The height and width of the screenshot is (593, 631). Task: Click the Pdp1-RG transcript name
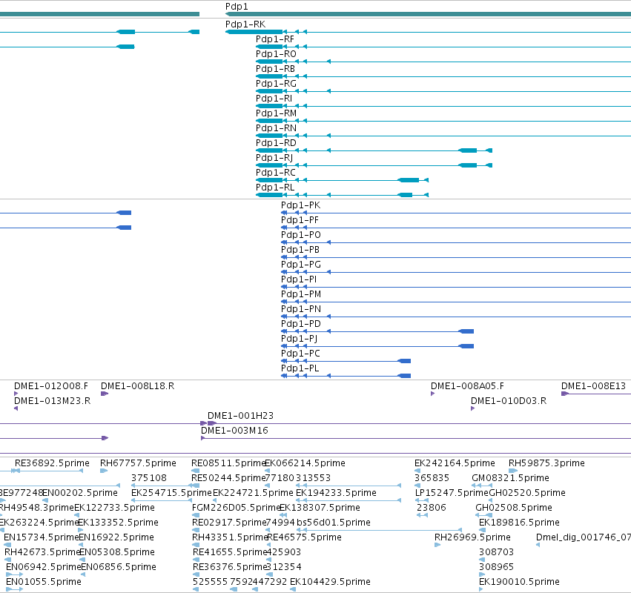pos(276,84)
